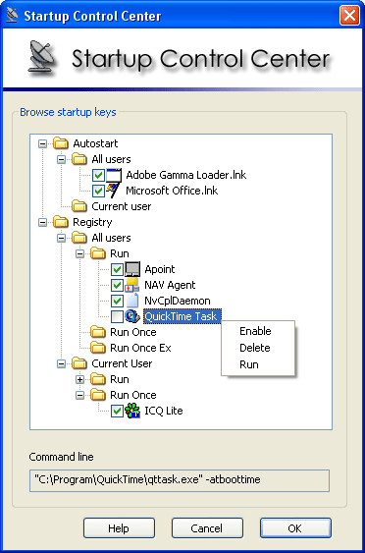Click the Current User folder icon under Registry
Screen dimensions: 365x553
click(x=78, y=363)
